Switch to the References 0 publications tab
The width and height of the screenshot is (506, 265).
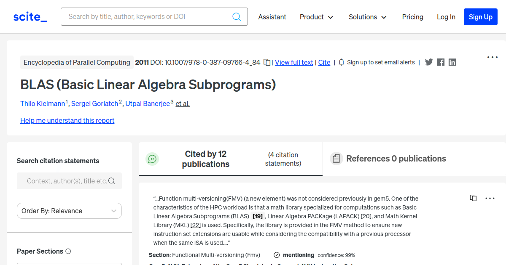[396, 159]
